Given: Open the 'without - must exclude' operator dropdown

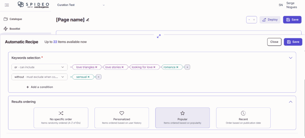Looking at the screenshot, I should 39,77.
